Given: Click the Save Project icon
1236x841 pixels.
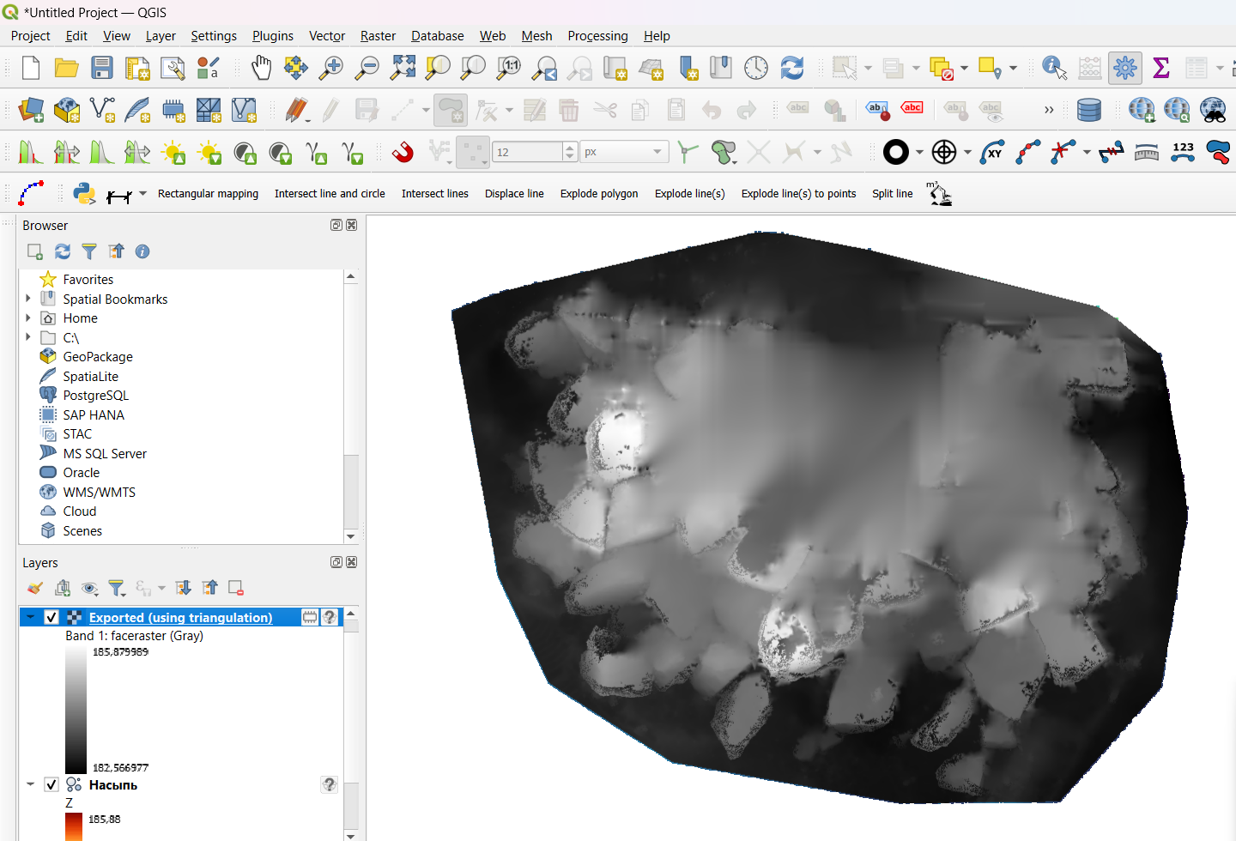Looking at the screenshot, I should pos(102,68).
